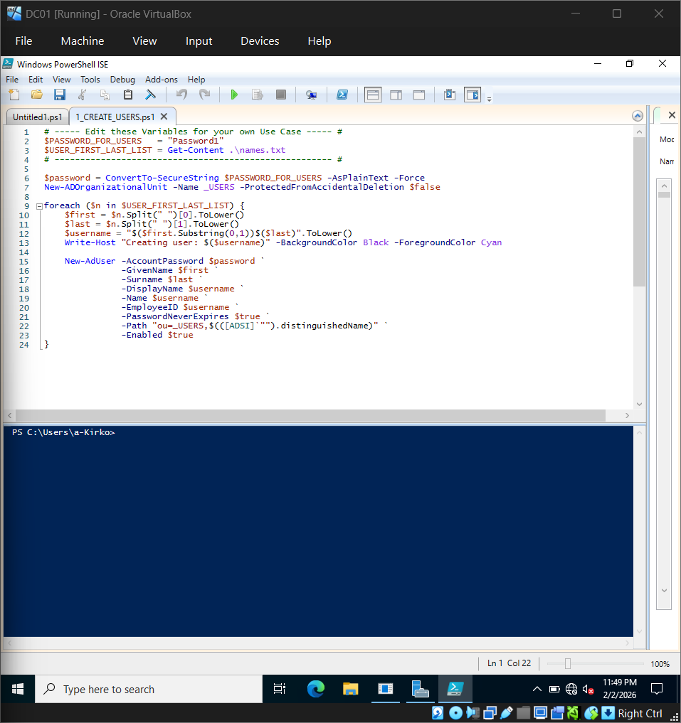Open the Debug menu
Viewport: 681px width, 723px height.
click(x=122, y=80)
